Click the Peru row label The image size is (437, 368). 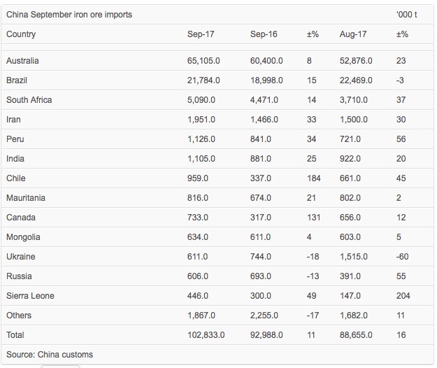click(15, 139)
